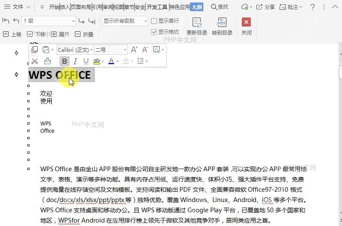The width and height of the screenshot is (342, 226).
Task: Click the paragraph alignment icon
Action: coord(126,61)
